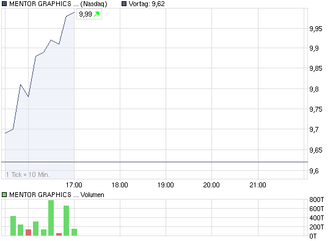Click the 19:00 time axis label
This screenshot has width=333, height=241.
[x=166, y=185]
